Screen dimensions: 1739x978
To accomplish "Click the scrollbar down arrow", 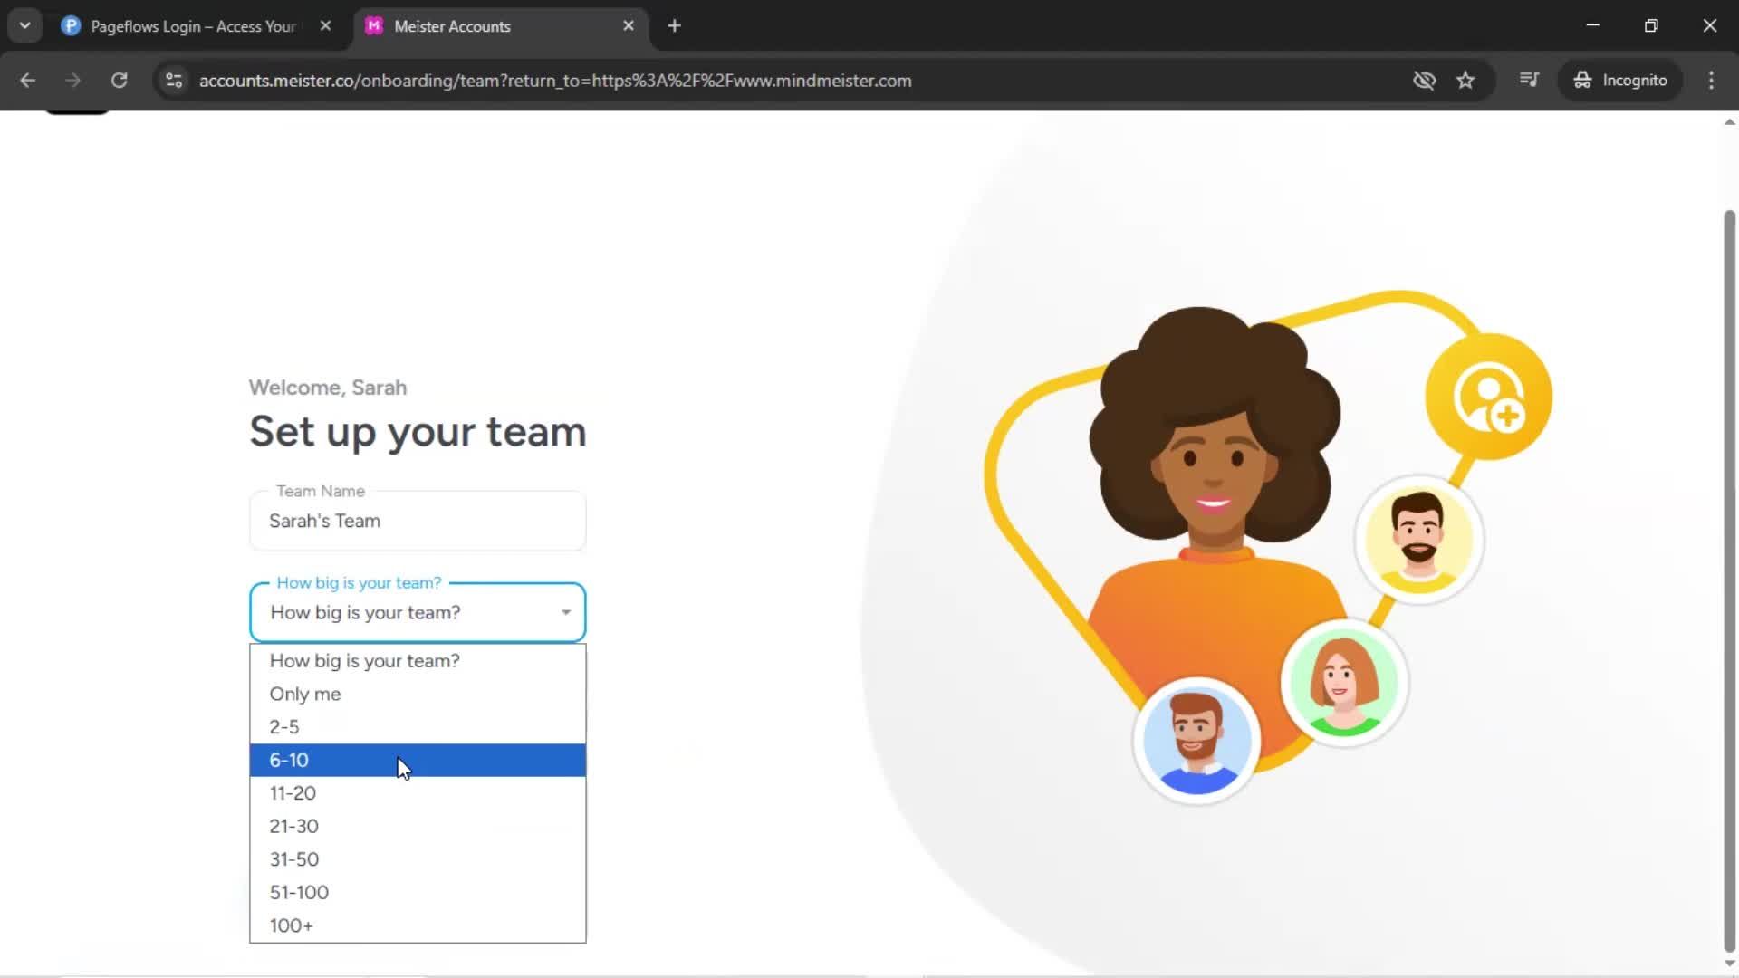I will tap(1729, 964).
